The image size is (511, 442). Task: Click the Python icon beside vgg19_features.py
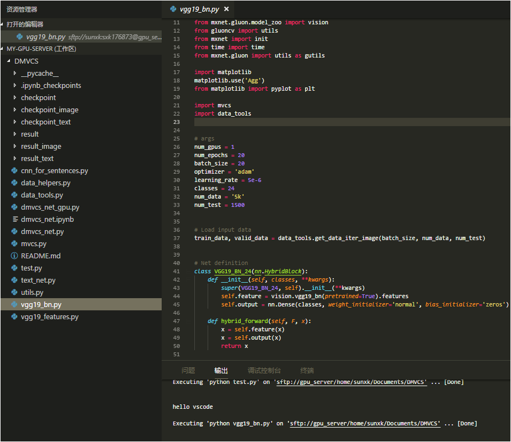click(15, 316)
